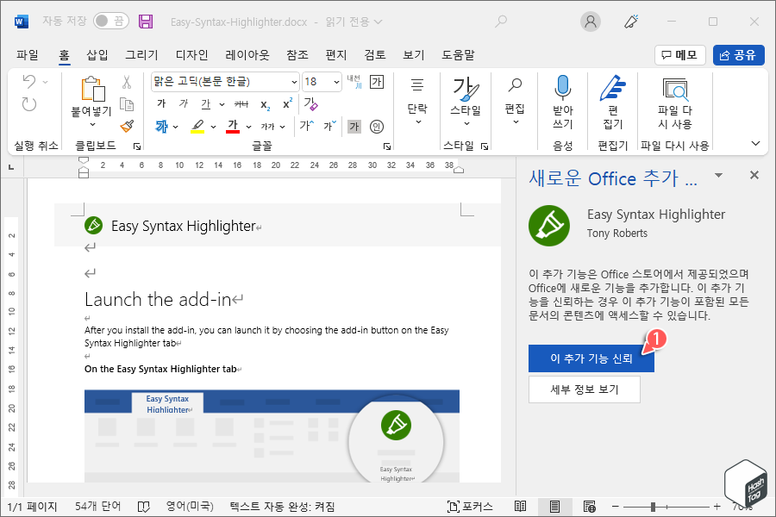776x517 pixels.
Task: Click the 54개 단어 word count
Action: pos(97,507)
